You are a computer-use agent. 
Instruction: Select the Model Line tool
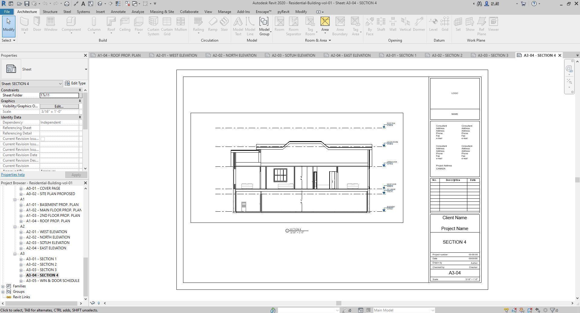point(250,26)
